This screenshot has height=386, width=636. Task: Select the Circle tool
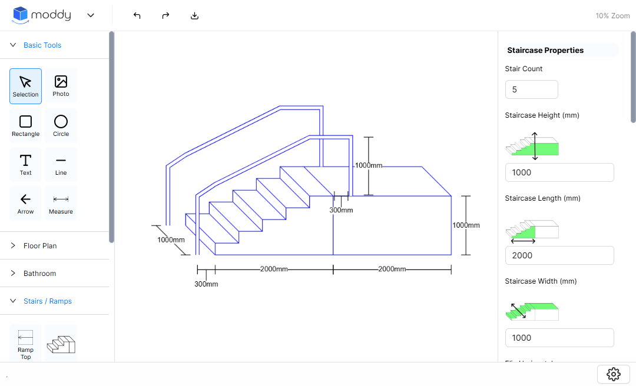coord(61,125)
